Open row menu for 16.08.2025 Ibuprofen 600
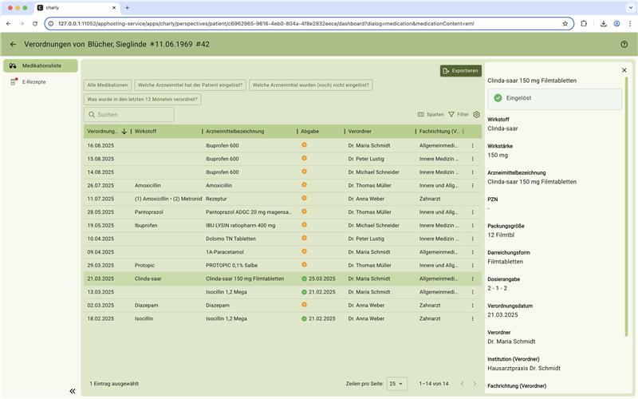Viewport: 638px width, 399px height. [x=472, y=145]
